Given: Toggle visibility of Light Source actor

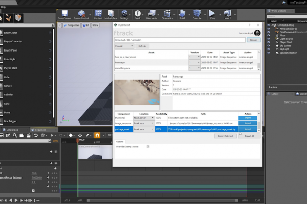Looking at the screenshot, I should 269,39.
